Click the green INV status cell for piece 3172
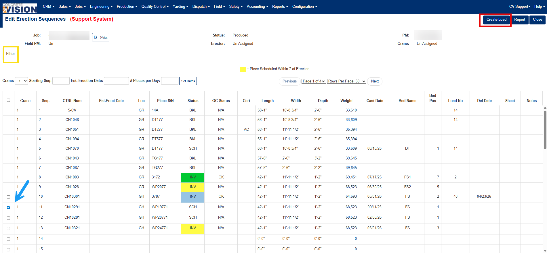The height and width of the screenshot is (254, 547). click(193, 178)
